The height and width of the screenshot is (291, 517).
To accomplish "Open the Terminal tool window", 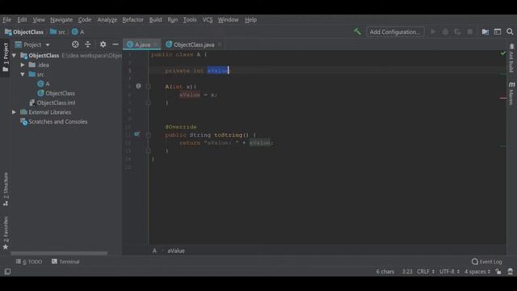I will pos(65,262).
